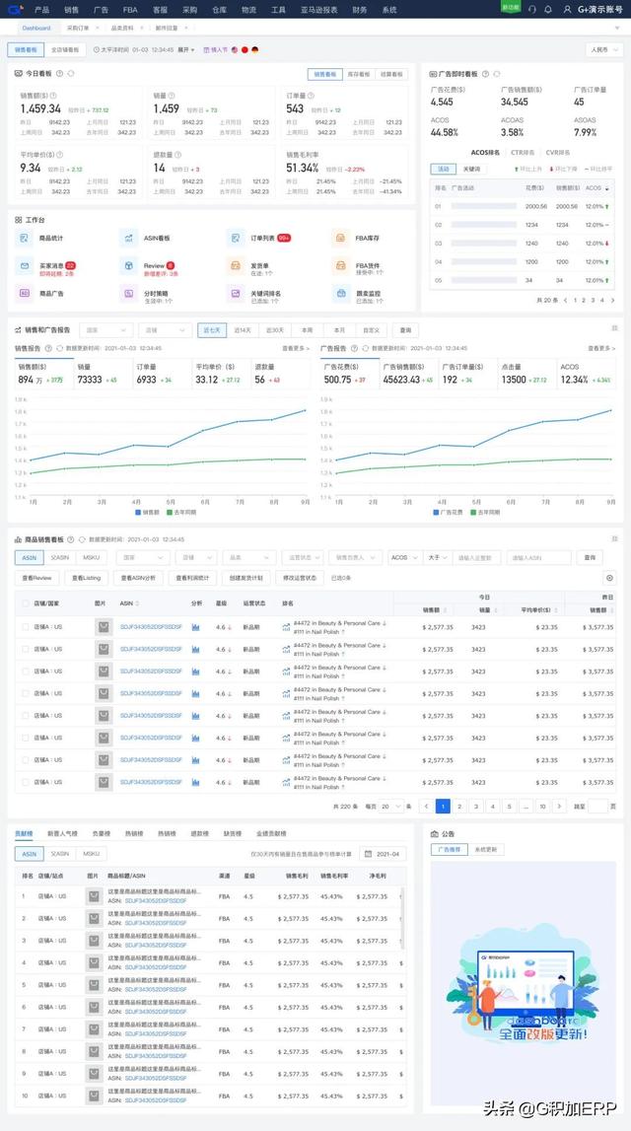Expand the 展开 time dropdown
The height and width of the screenshot is (1131, 631).
click(x=186, y=49)
